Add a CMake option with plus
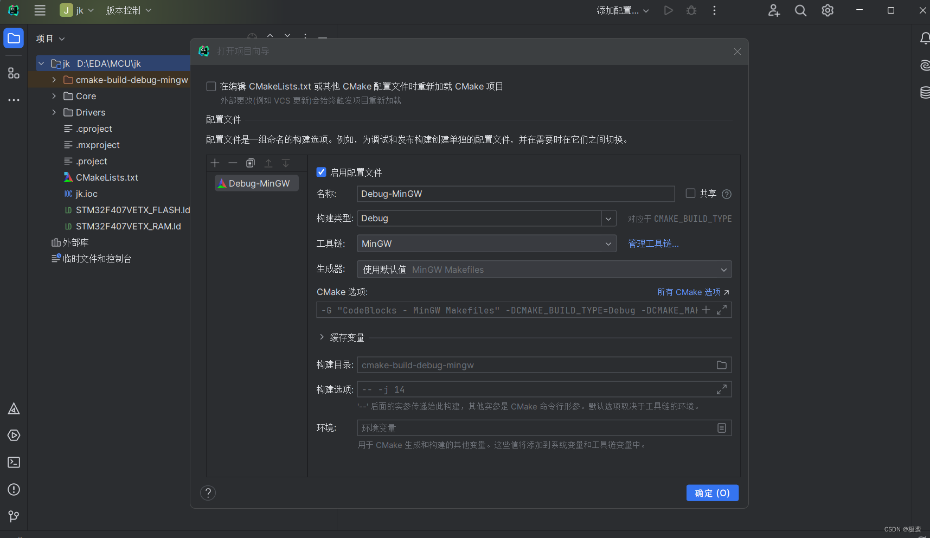 tap(706, 310)
